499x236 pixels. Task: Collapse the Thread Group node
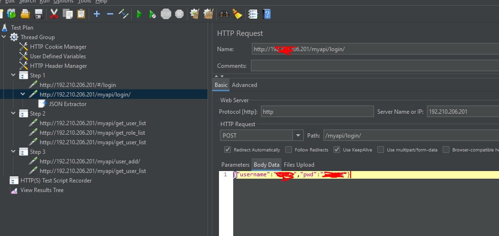click(4, 37)
